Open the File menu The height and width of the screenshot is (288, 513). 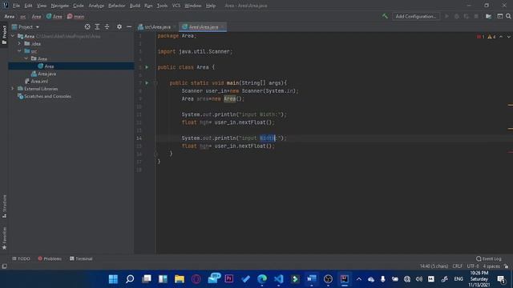[16, 6]
